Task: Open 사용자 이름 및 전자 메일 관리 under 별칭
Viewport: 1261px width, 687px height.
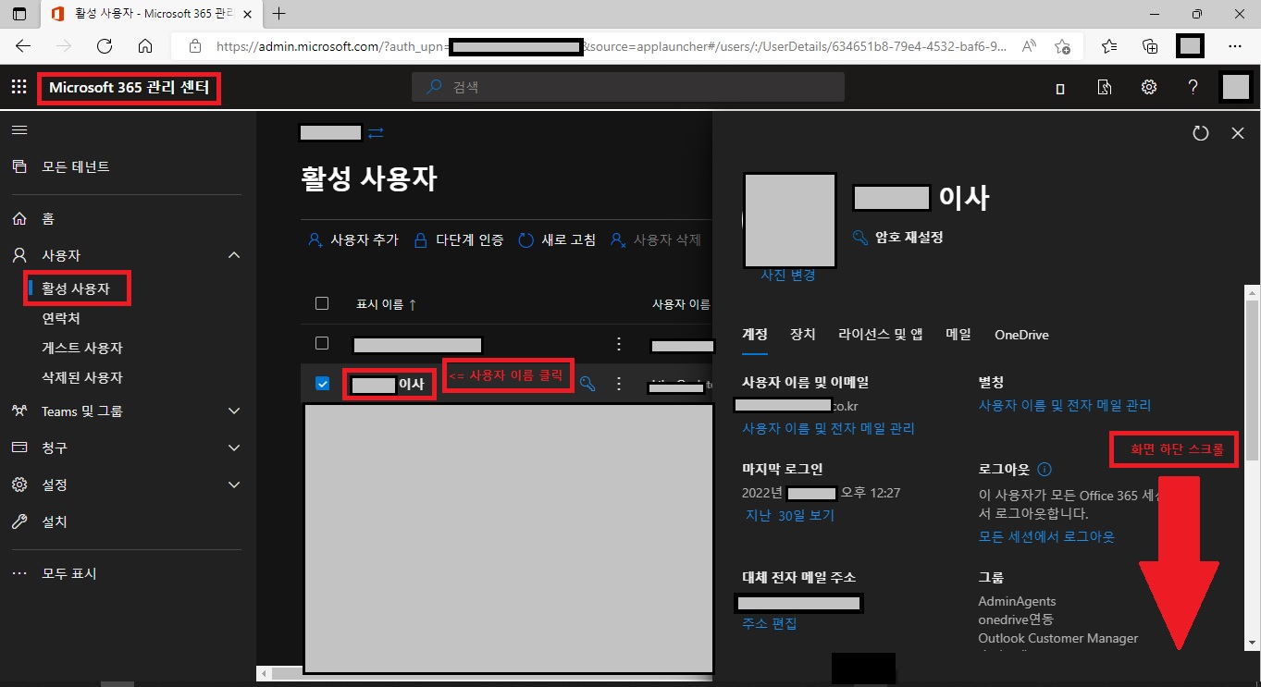Action: [1065, 405]
